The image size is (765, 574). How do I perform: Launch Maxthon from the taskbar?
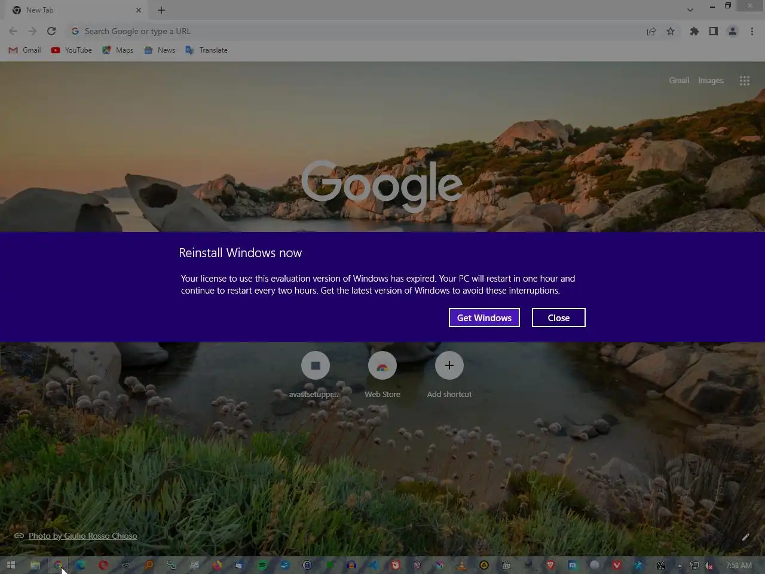[572, 564]
